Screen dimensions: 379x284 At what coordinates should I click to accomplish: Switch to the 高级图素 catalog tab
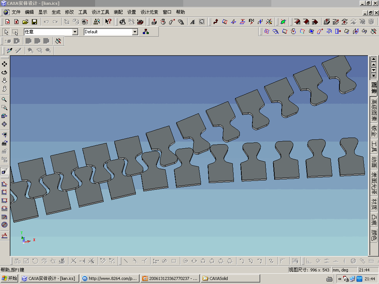tap(374, 110)
